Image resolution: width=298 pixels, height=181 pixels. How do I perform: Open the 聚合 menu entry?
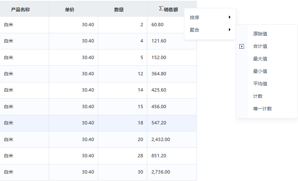(210, 30)
